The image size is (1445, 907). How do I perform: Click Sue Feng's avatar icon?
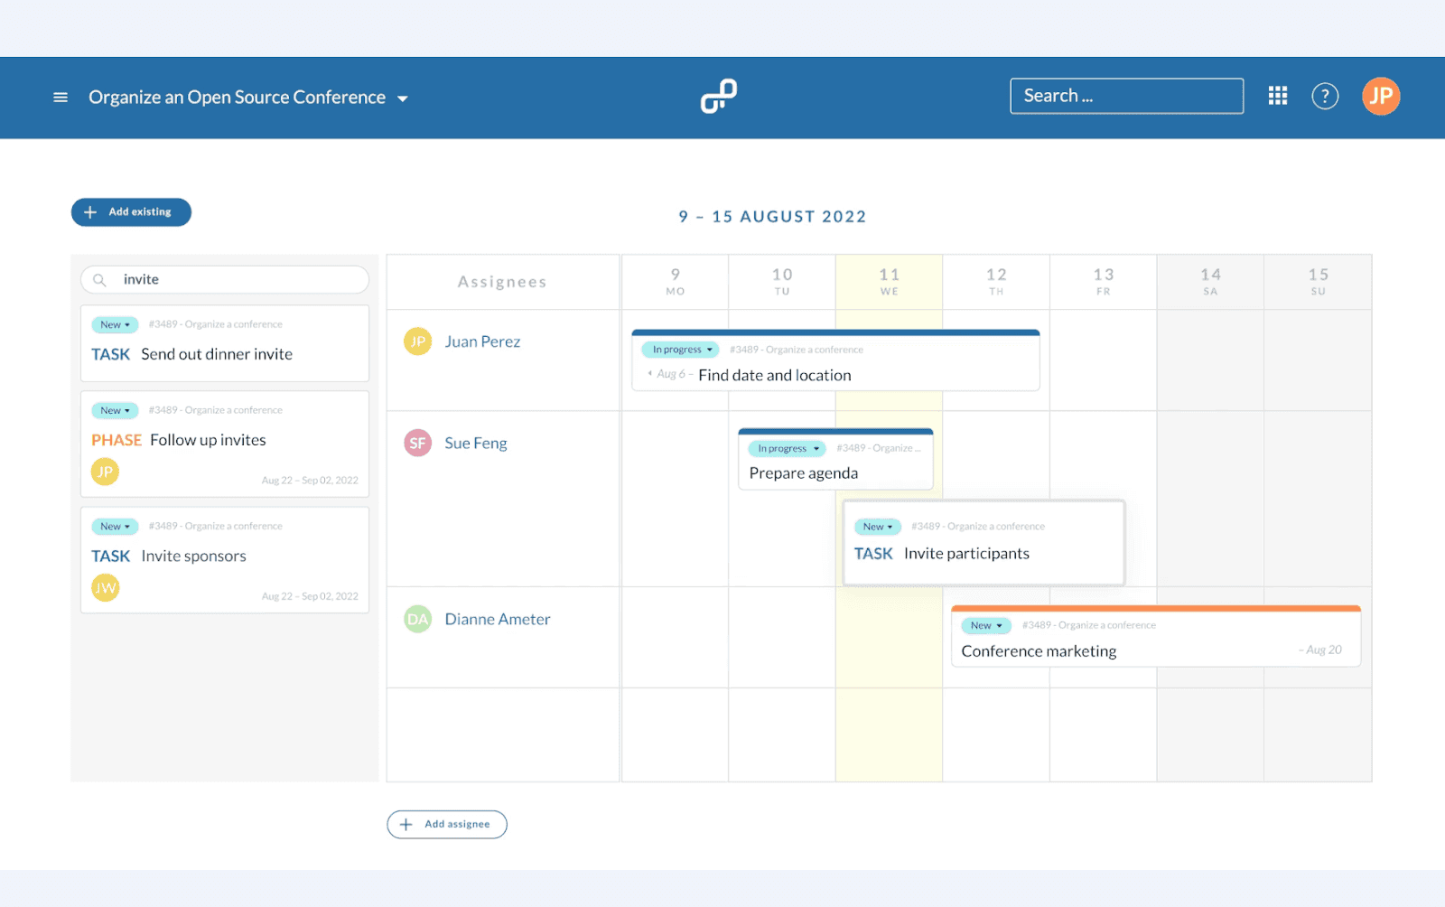416,443
